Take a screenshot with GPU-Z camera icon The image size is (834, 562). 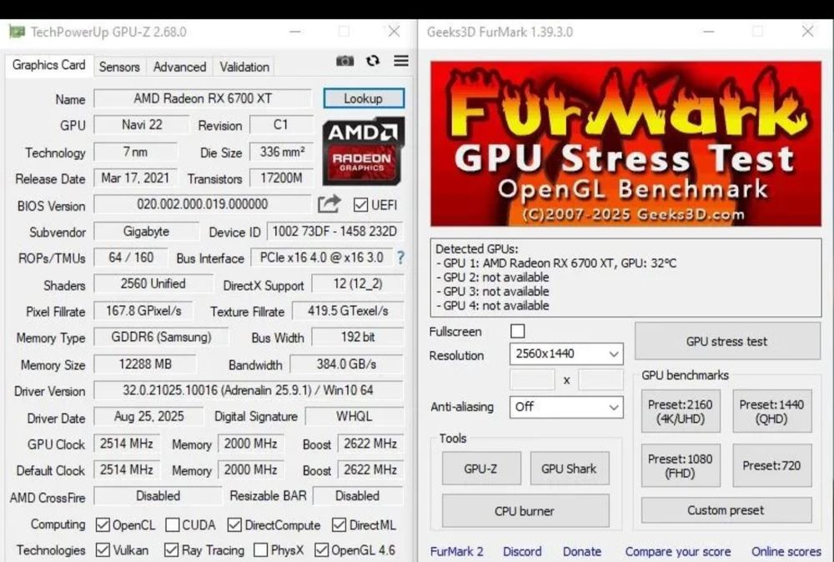point(344,61)
